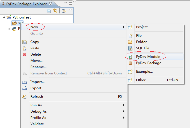Click the Paste clipboard icon
The image size is (190, 128).
(x=25, y=48)
